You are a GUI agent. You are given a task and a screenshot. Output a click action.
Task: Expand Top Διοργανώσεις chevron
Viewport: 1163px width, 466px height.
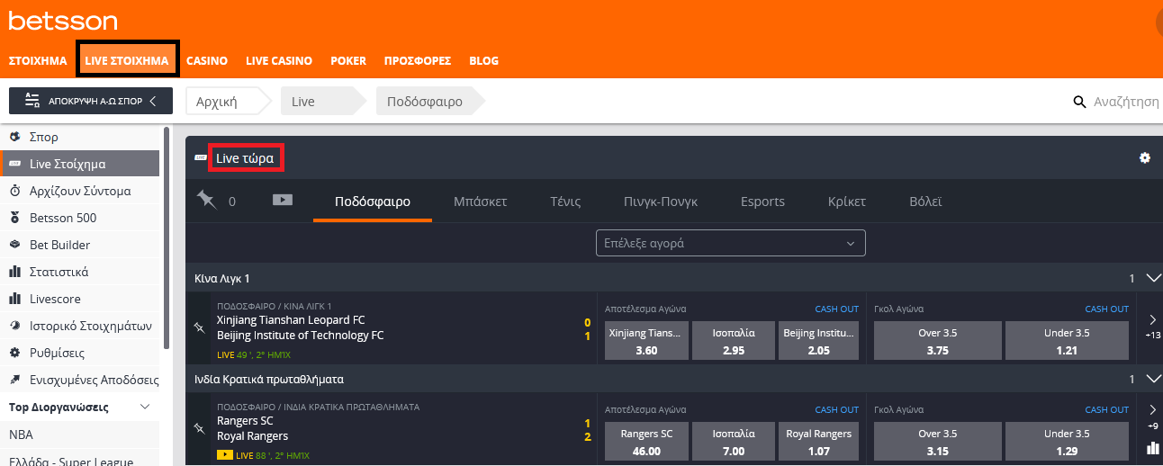click(x=145, y=407)
